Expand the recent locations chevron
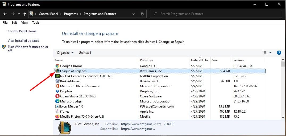Screen dimensions: 286x136 pyautogui.click(x=19, y=14)
